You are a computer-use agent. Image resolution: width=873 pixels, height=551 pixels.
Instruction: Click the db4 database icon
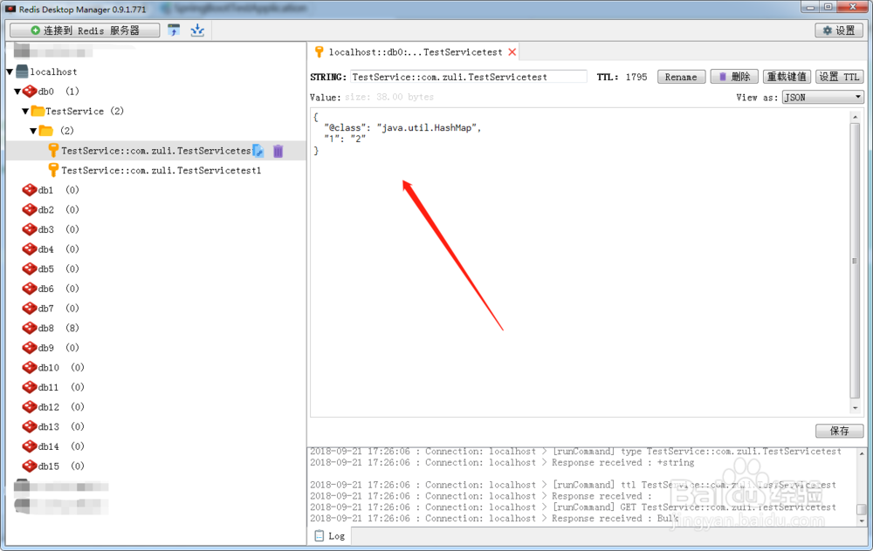30,249
